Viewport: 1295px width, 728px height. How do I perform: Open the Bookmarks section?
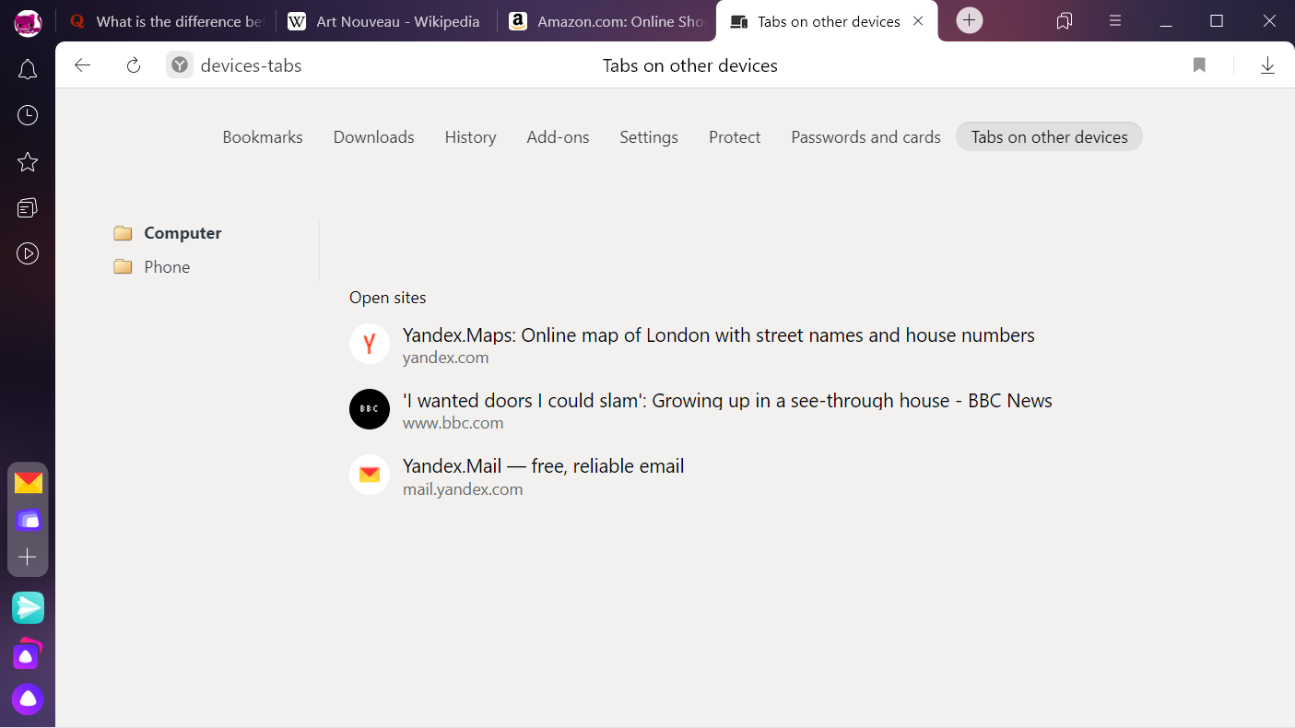point(263,137)
